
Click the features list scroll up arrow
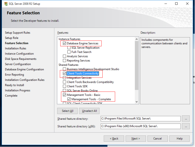[x=136, y=39]
